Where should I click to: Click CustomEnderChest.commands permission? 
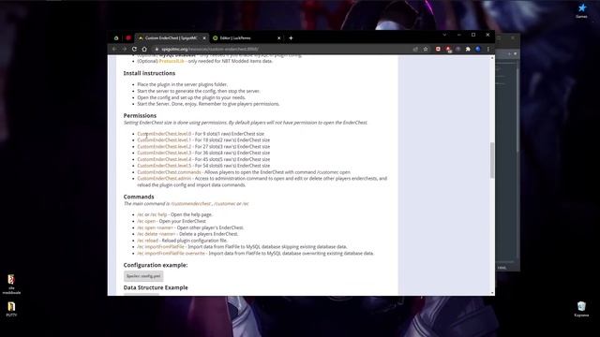click(169, 172)
